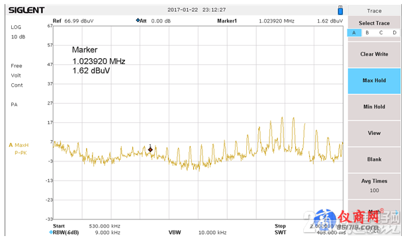Click the USB drive status icon

340,10
